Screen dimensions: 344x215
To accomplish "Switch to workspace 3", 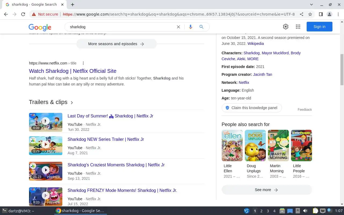I will pyautogui.click(x=268, y=211).
